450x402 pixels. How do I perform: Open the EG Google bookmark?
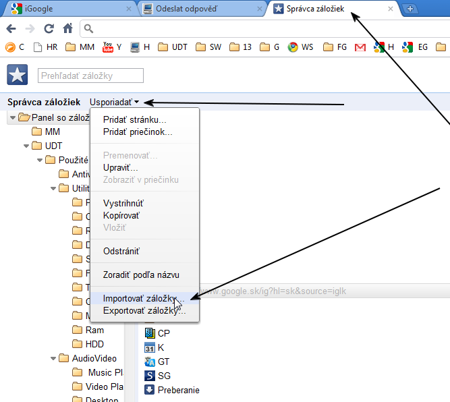pos(415,47)
